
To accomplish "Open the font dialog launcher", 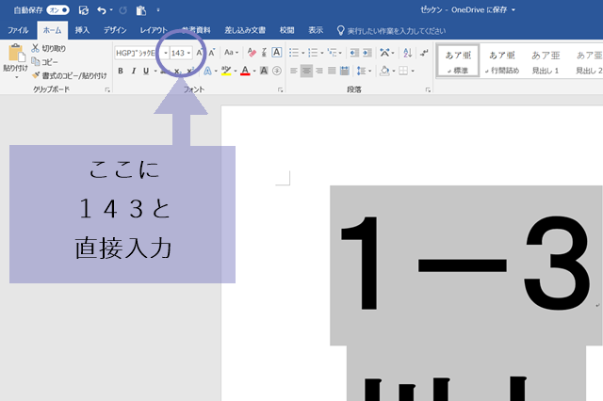I will [x=281, y=89].
